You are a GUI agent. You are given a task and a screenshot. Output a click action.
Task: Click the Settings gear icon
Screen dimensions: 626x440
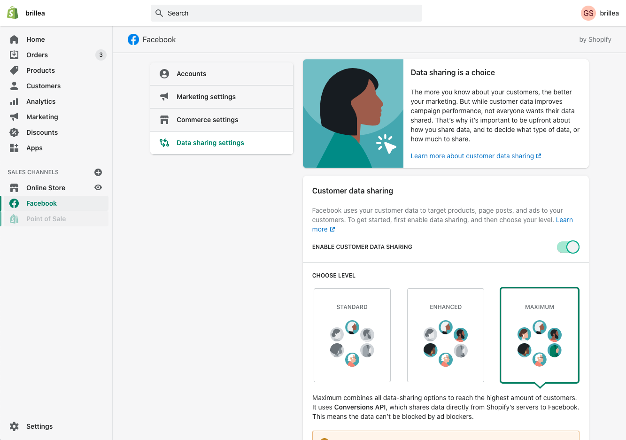click(14, 426)
